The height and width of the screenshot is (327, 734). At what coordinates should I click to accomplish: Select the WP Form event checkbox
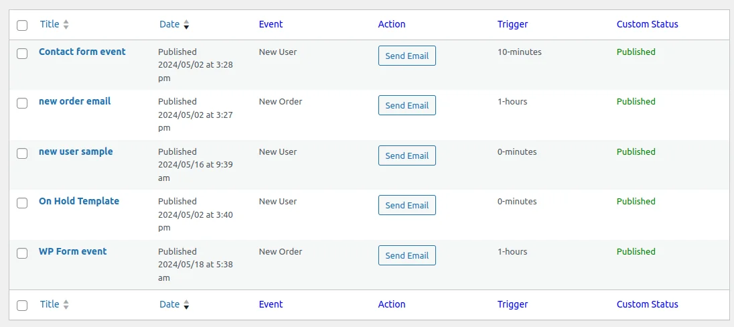coord(22,253)
